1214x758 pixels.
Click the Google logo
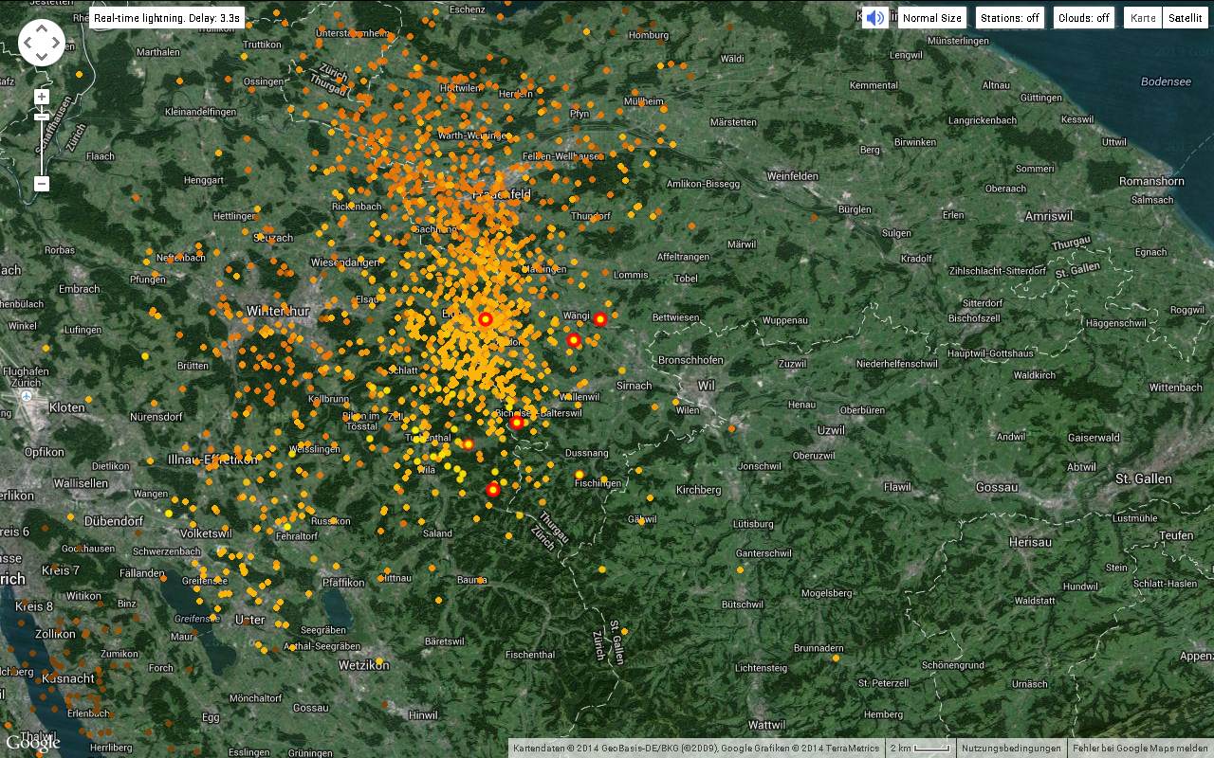pos(31,743)
